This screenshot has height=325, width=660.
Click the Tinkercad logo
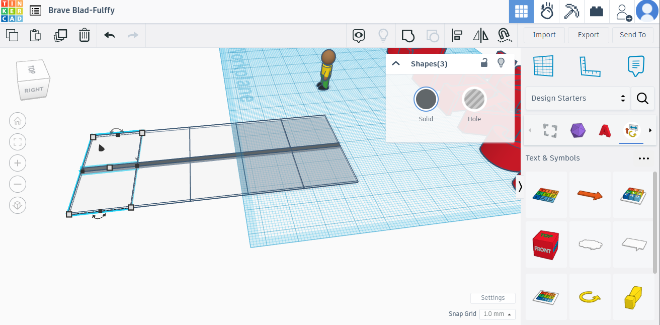(12, 11)
